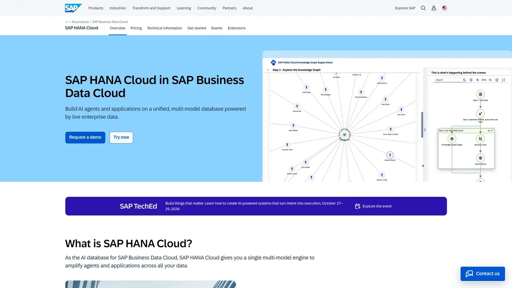512x288 pixels.
Task: Expand the breadcrumb chevron
Action: [x=67, y=22]
